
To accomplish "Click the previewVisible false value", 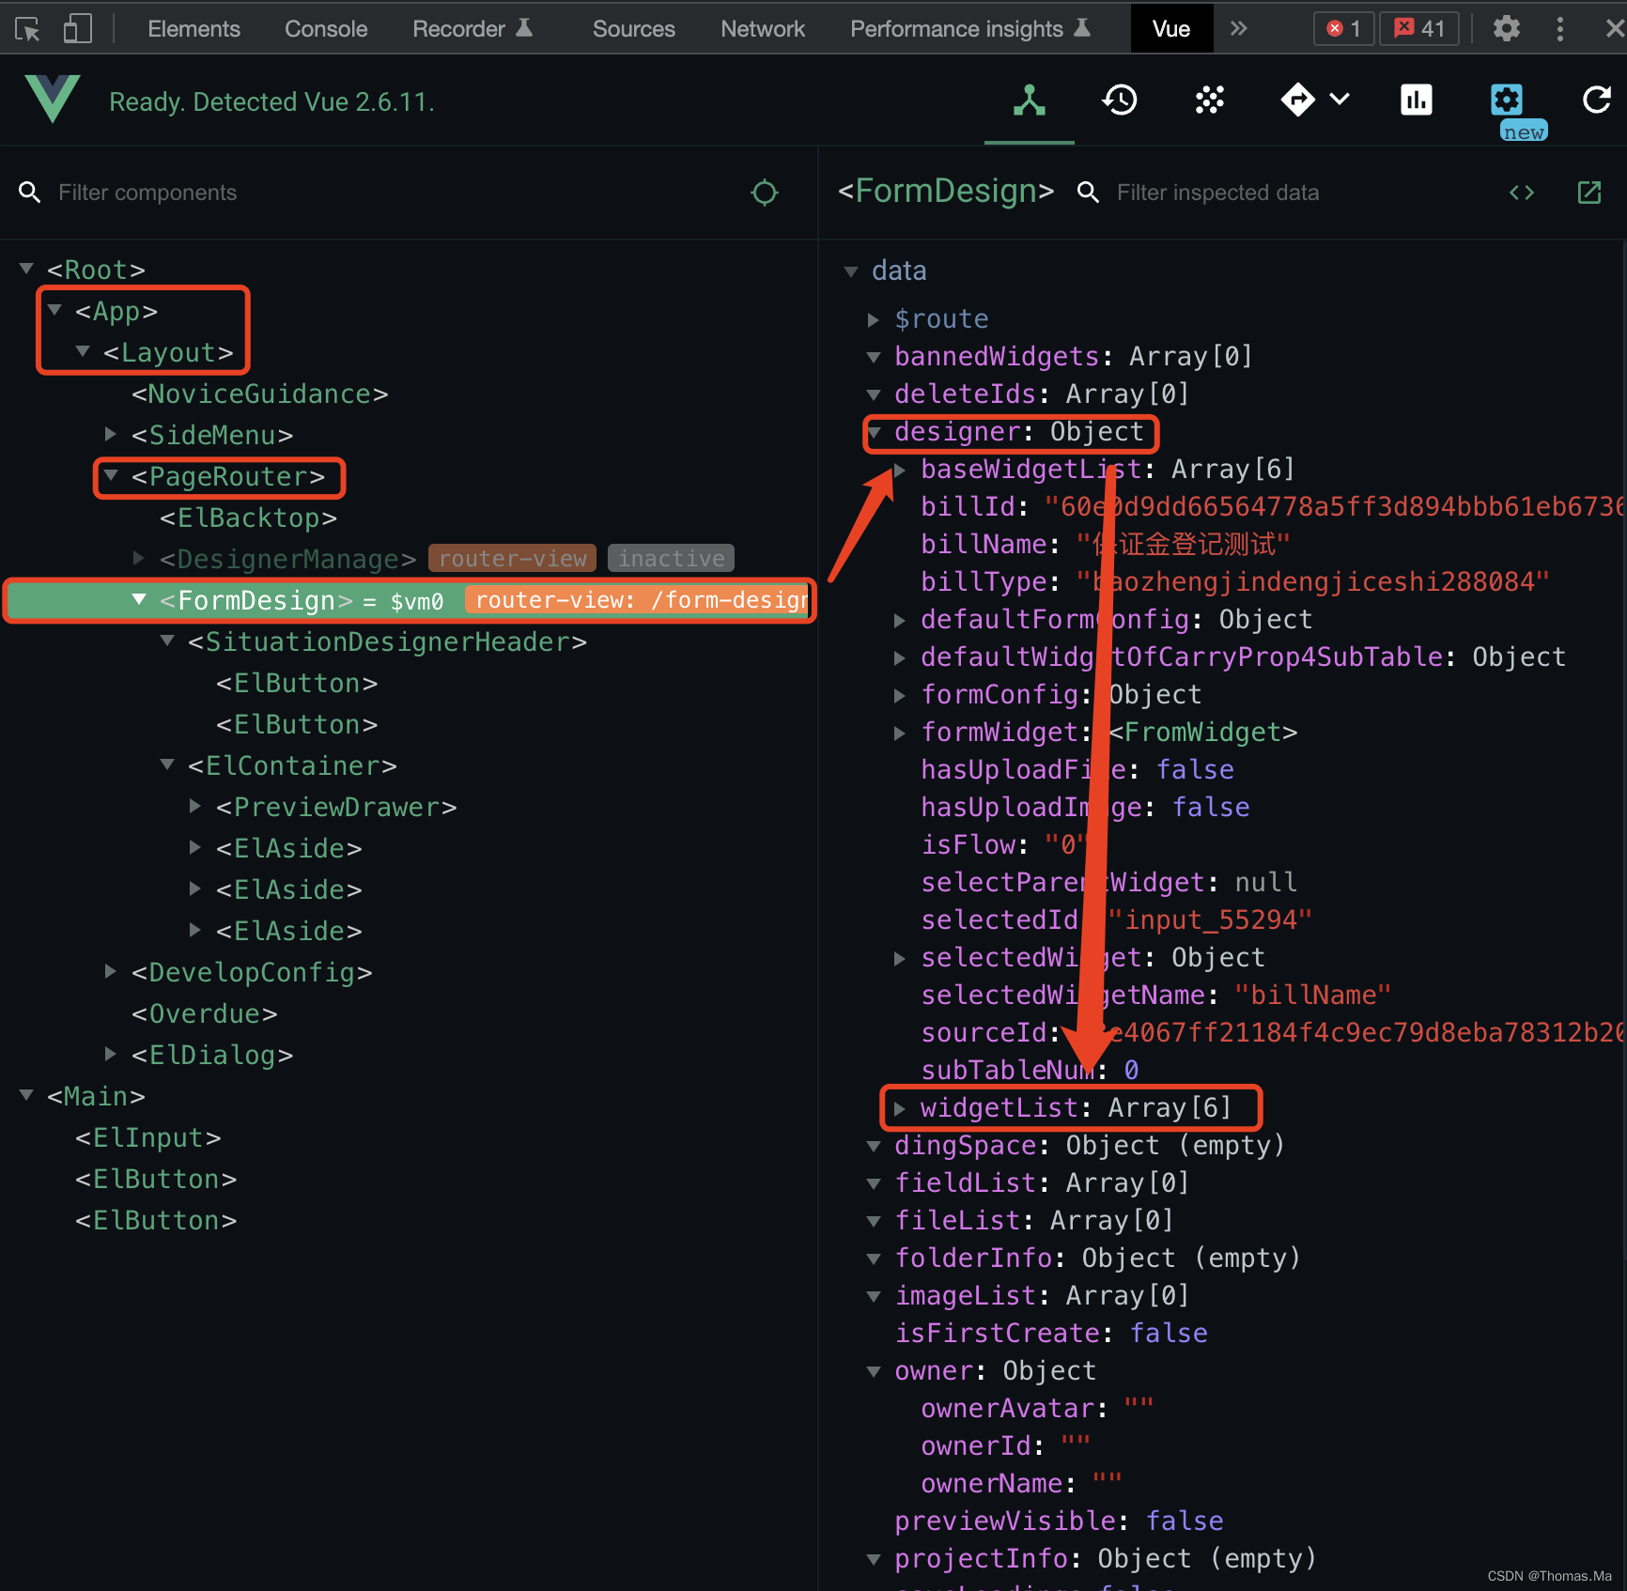I will coord(1185,1521).
